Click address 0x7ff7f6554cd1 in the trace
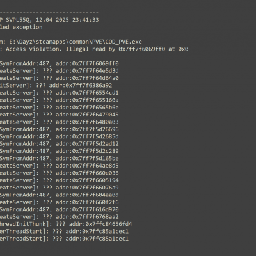The image size is (256, 256). coord(95,93)
